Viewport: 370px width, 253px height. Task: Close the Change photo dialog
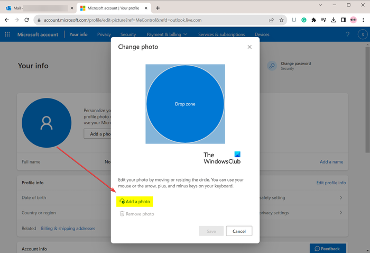tap(249, 47)
